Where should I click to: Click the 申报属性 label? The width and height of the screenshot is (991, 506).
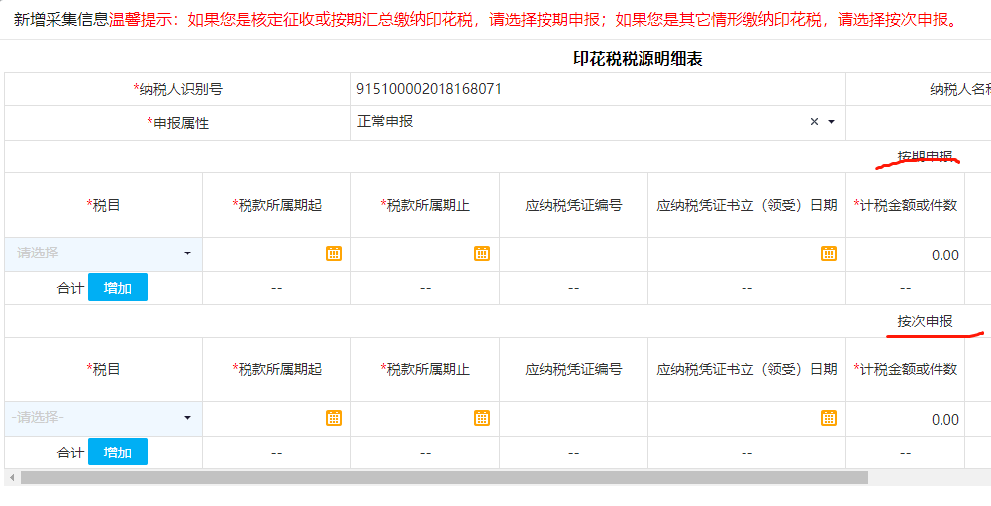pyautogui.click(x=177, y=123)
